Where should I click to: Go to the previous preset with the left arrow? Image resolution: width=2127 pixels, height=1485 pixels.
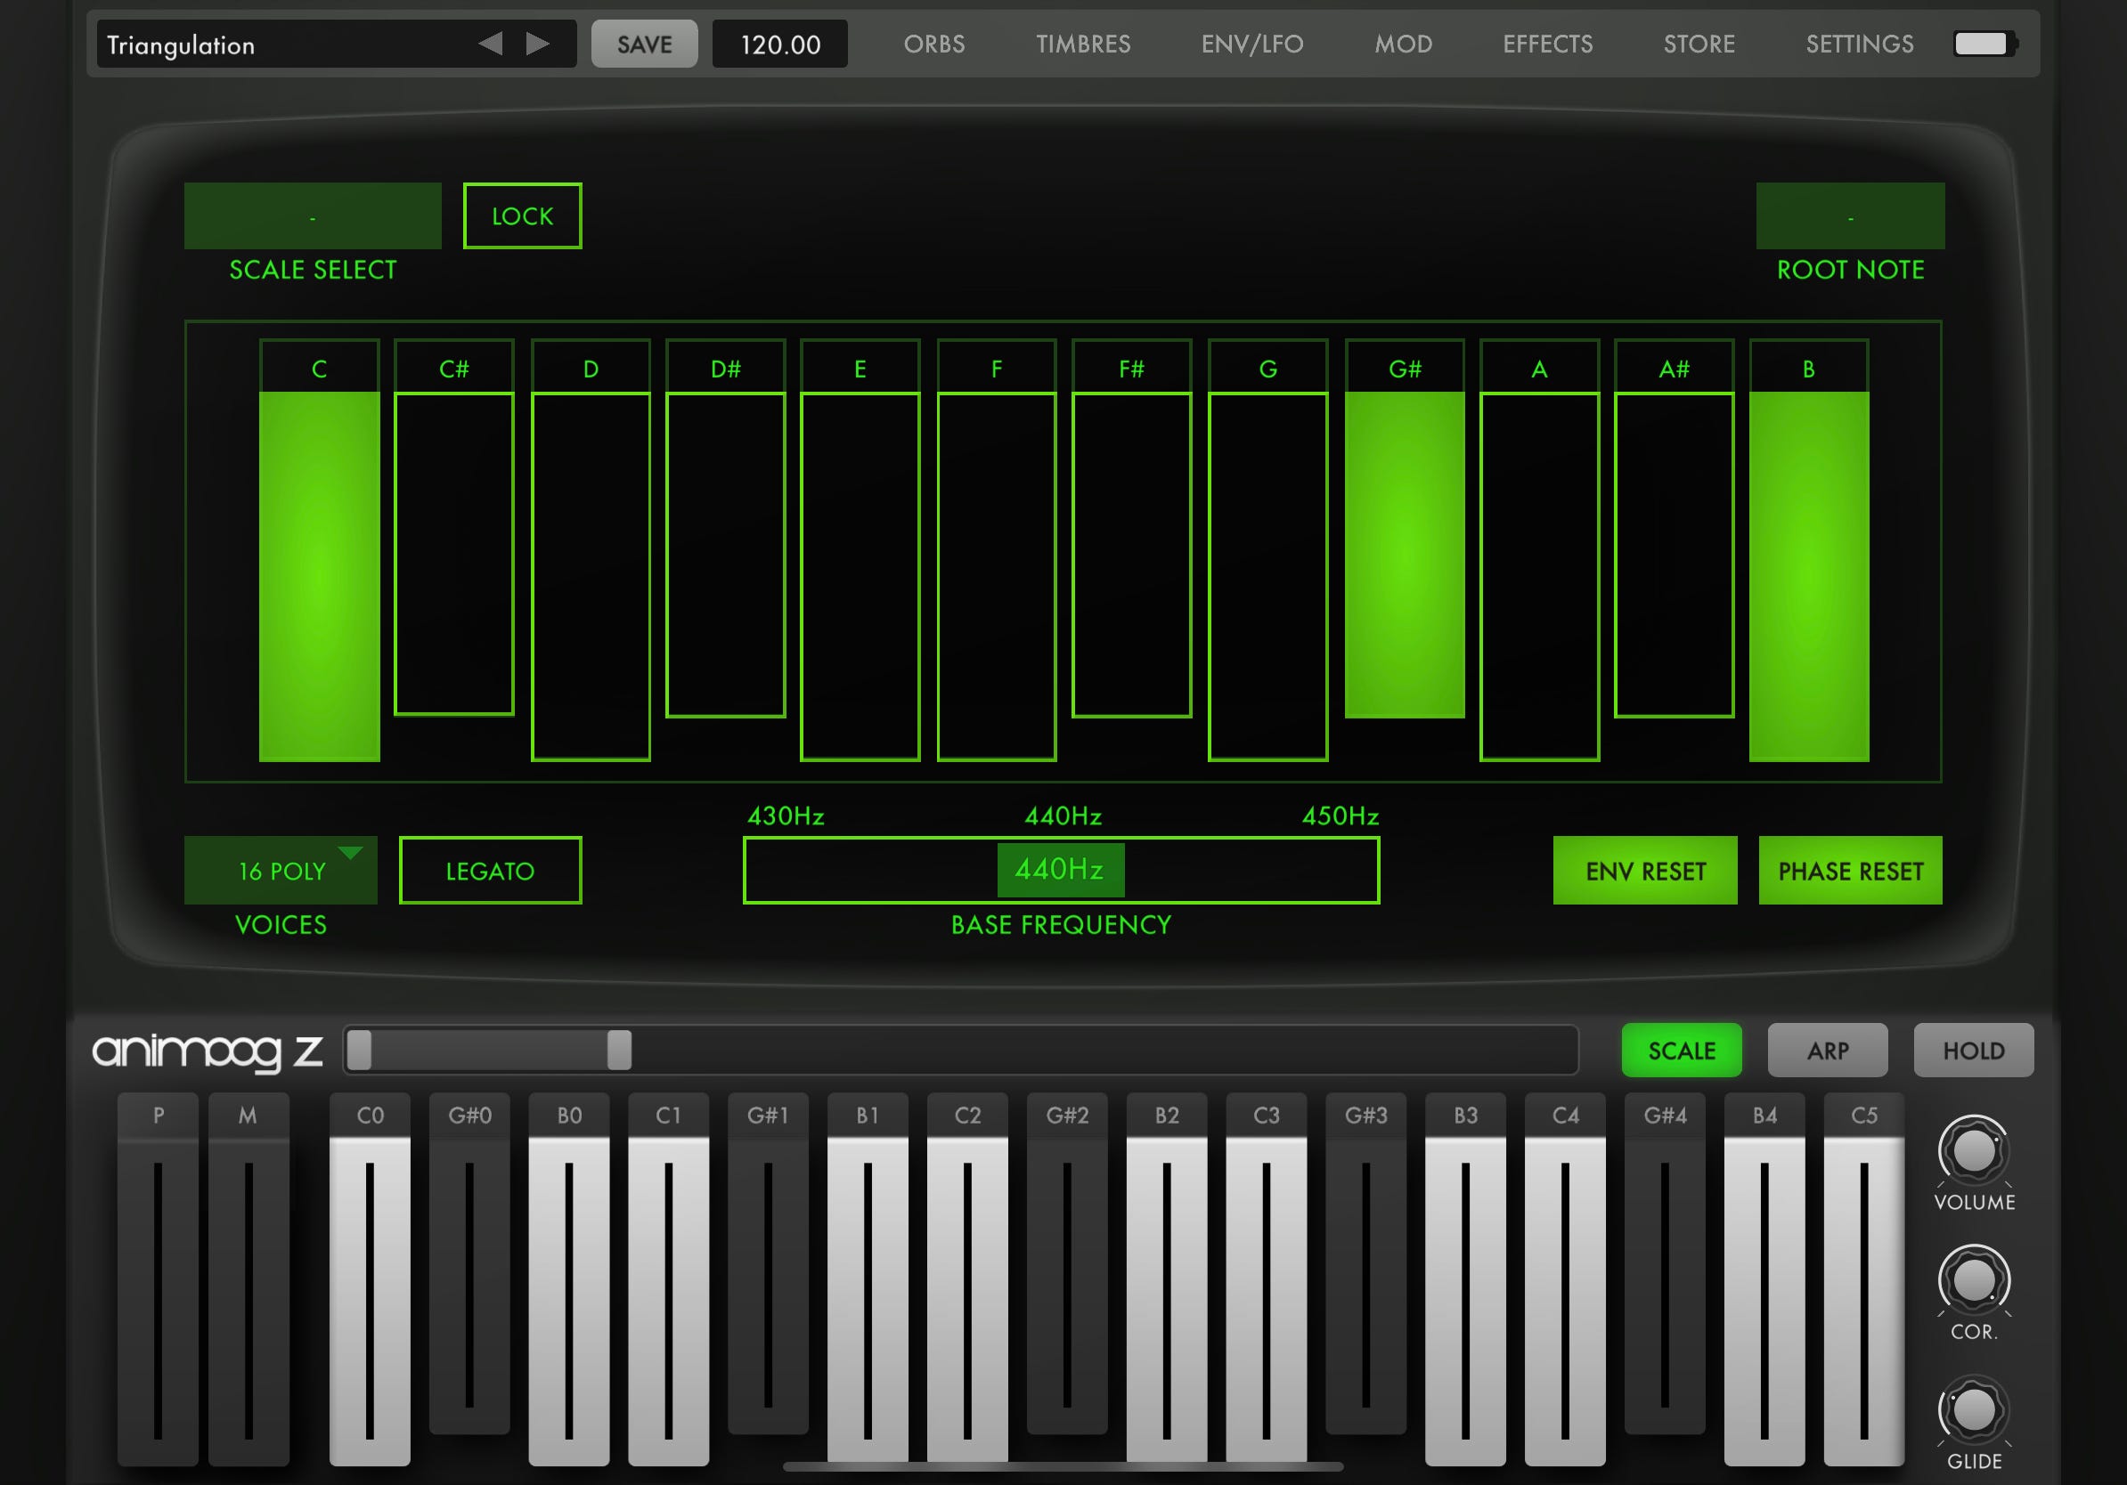pyautogui.click(x=491, y=43)
